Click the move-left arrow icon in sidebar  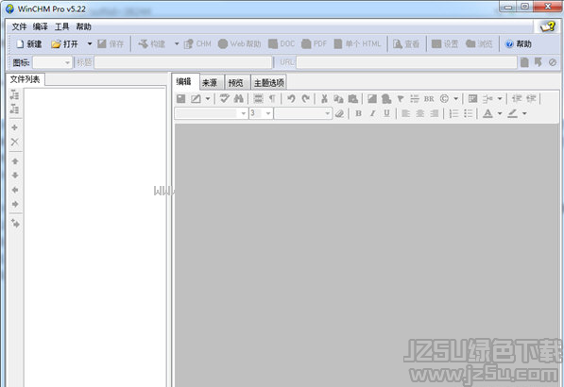click(x=15, y=190)
